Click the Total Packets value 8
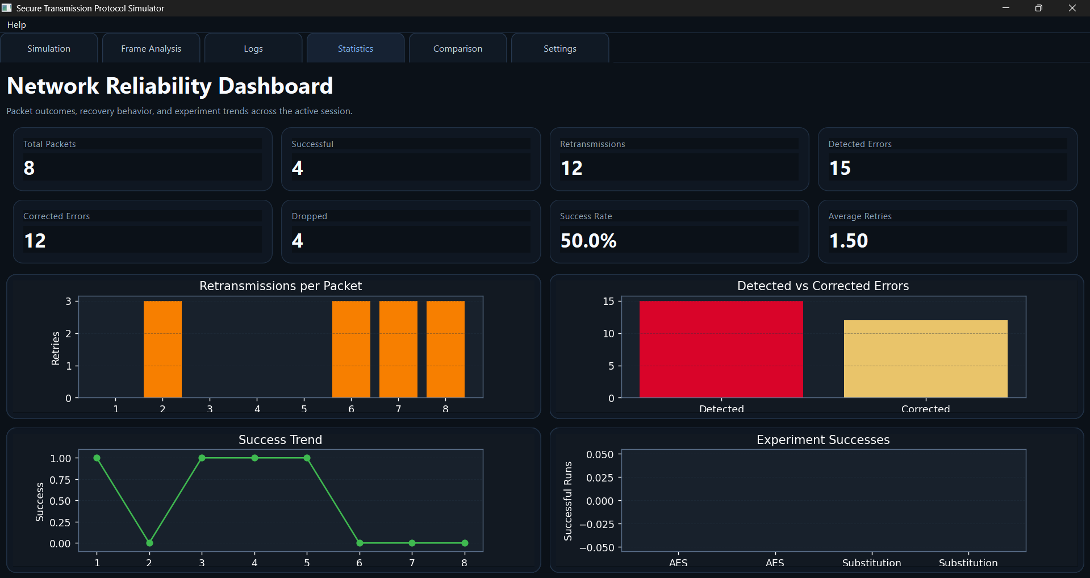Screen dimensions: 1090x578 click(x=29, y=168)
